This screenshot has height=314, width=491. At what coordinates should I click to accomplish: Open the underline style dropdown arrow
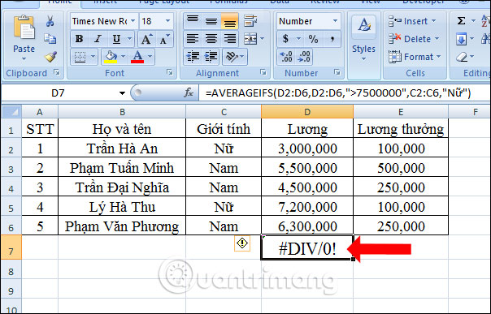[x=129, y=39]
